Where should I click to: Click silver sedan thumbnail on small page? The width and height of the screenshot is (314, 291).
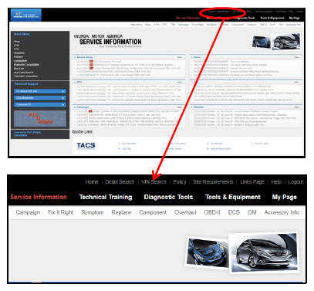point(286,42)
